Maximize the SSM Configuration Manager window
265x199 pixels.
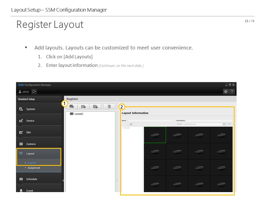pos(230,85)
